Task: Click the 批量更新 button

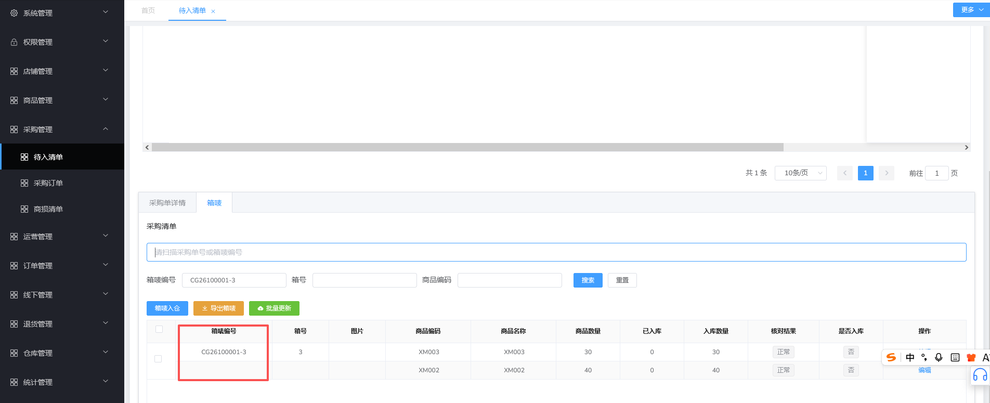Action: [x=274, y=308]
